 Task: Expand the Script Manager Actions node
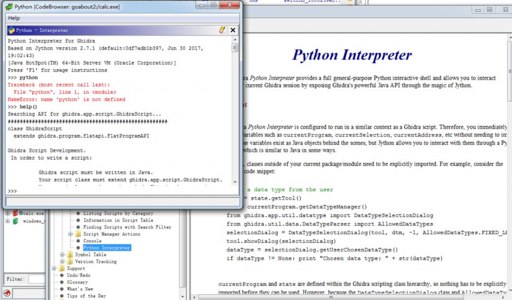pos(71,234)
